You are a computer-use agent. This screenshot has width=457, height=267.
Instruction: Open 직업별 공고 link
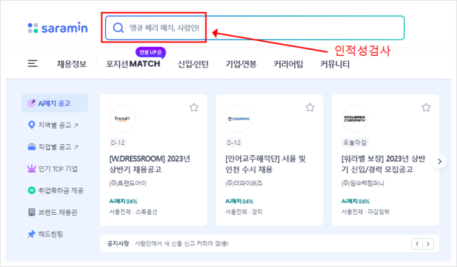point(58,147)
